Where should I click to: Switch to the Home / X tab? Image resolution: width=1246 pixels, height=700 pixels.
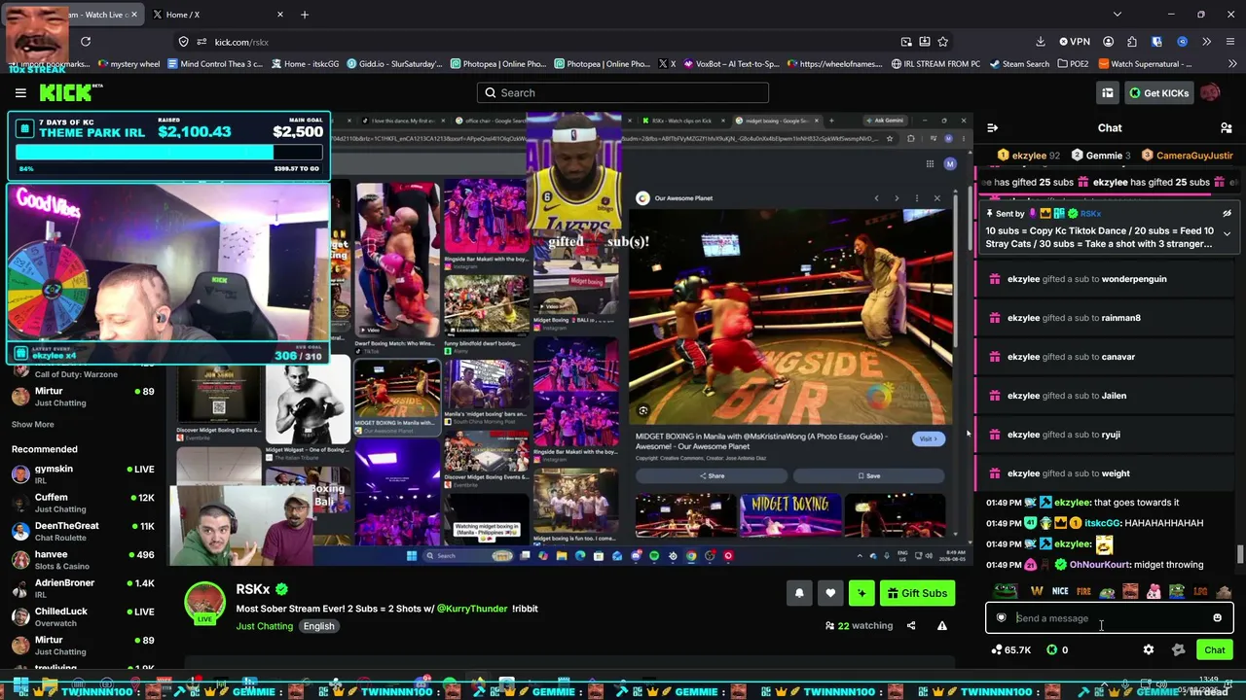pos(219,15)
